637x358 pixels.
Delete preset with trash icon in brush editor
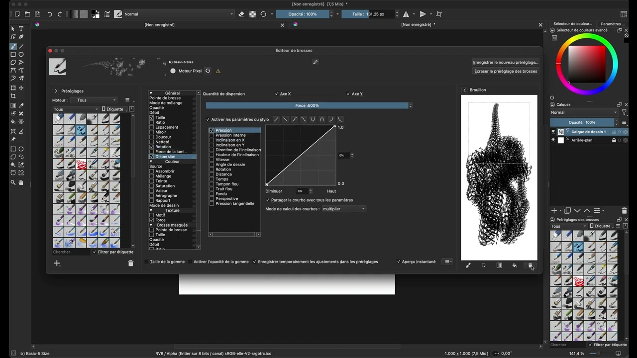pos(131,264)
